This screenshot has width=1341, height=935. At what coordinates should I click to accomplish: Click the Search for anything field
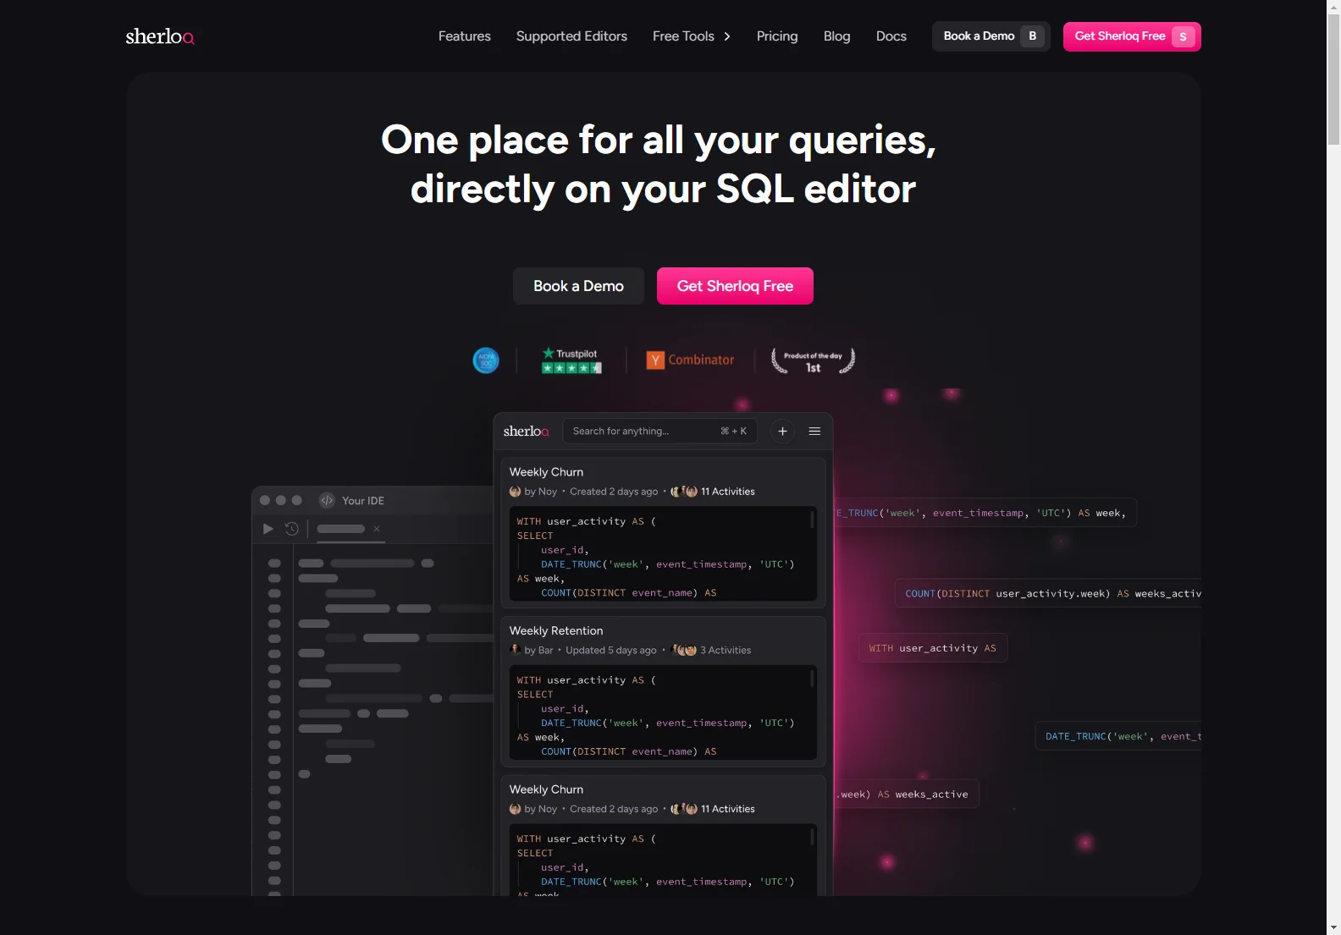(659, 432)
